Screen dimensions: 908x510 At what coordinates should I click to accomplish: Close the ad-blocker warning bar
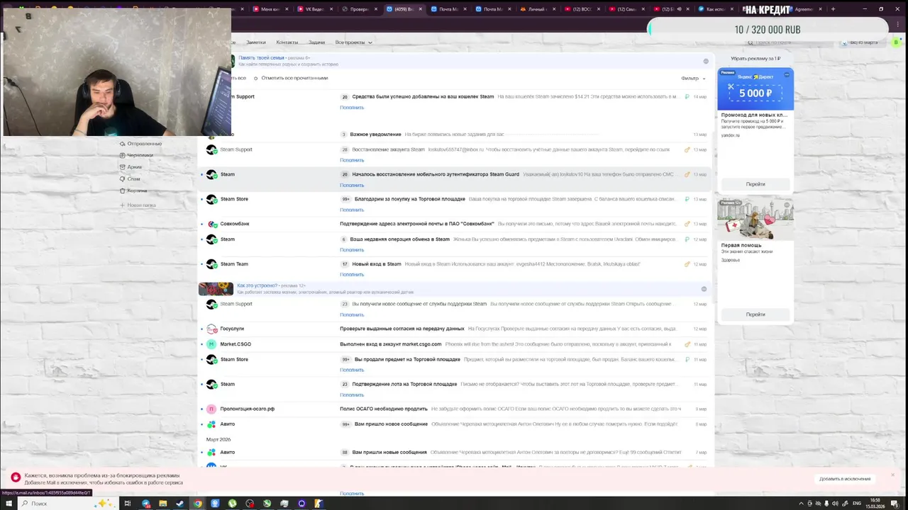coord(892,475)
